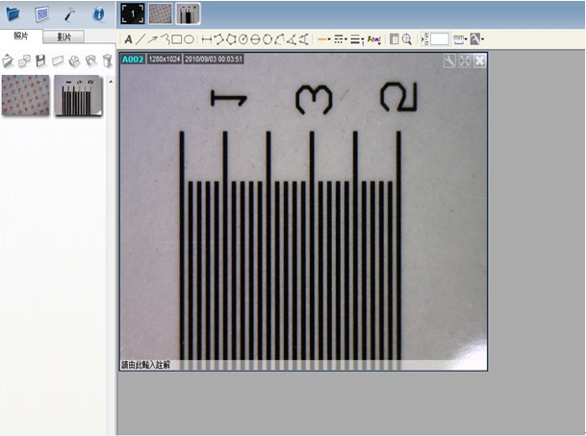586x436 pixels.
Task: Select the red dots photo thumbnail
Action: click(x=26, y=96)
